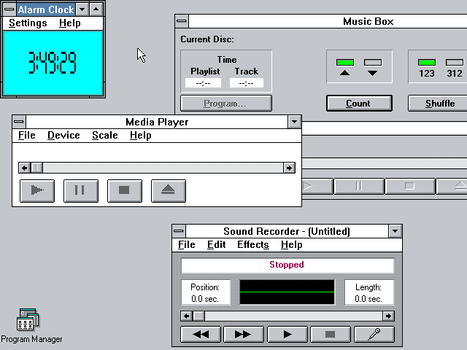467x350 pixels.
Task: Open Music Box control menu box
Action: click(x=182, y=21)
